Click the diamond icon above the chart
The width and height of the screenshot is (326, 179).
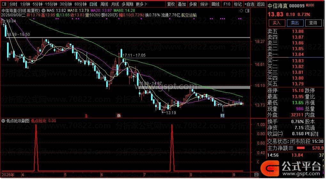(242, 11)
